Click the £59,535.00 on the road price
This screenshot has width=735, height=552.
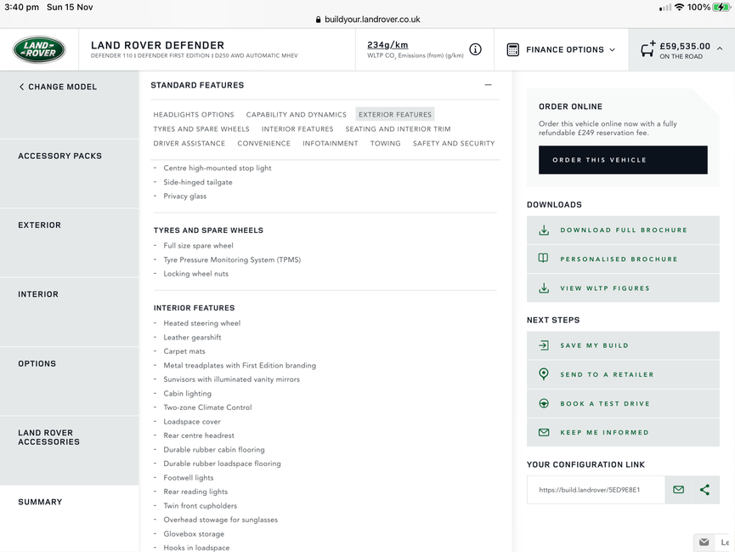pos(685,46)
